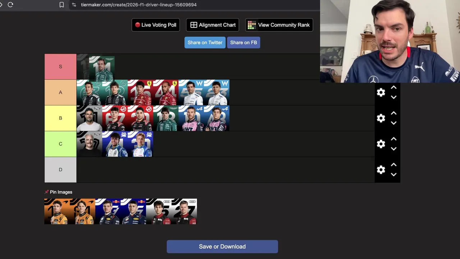460x259 pixels.
Task: View Community Rank for this tier list
Action: pos(279,25)
